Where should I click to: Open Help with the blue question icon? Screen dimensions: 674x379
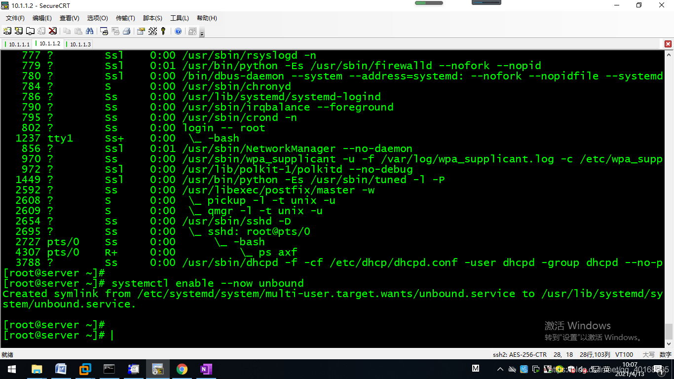[178, 31]
